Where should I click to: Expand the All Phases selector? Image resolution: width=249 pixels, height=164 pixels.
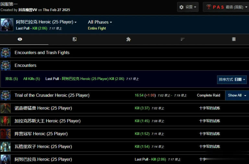(100, 22)
